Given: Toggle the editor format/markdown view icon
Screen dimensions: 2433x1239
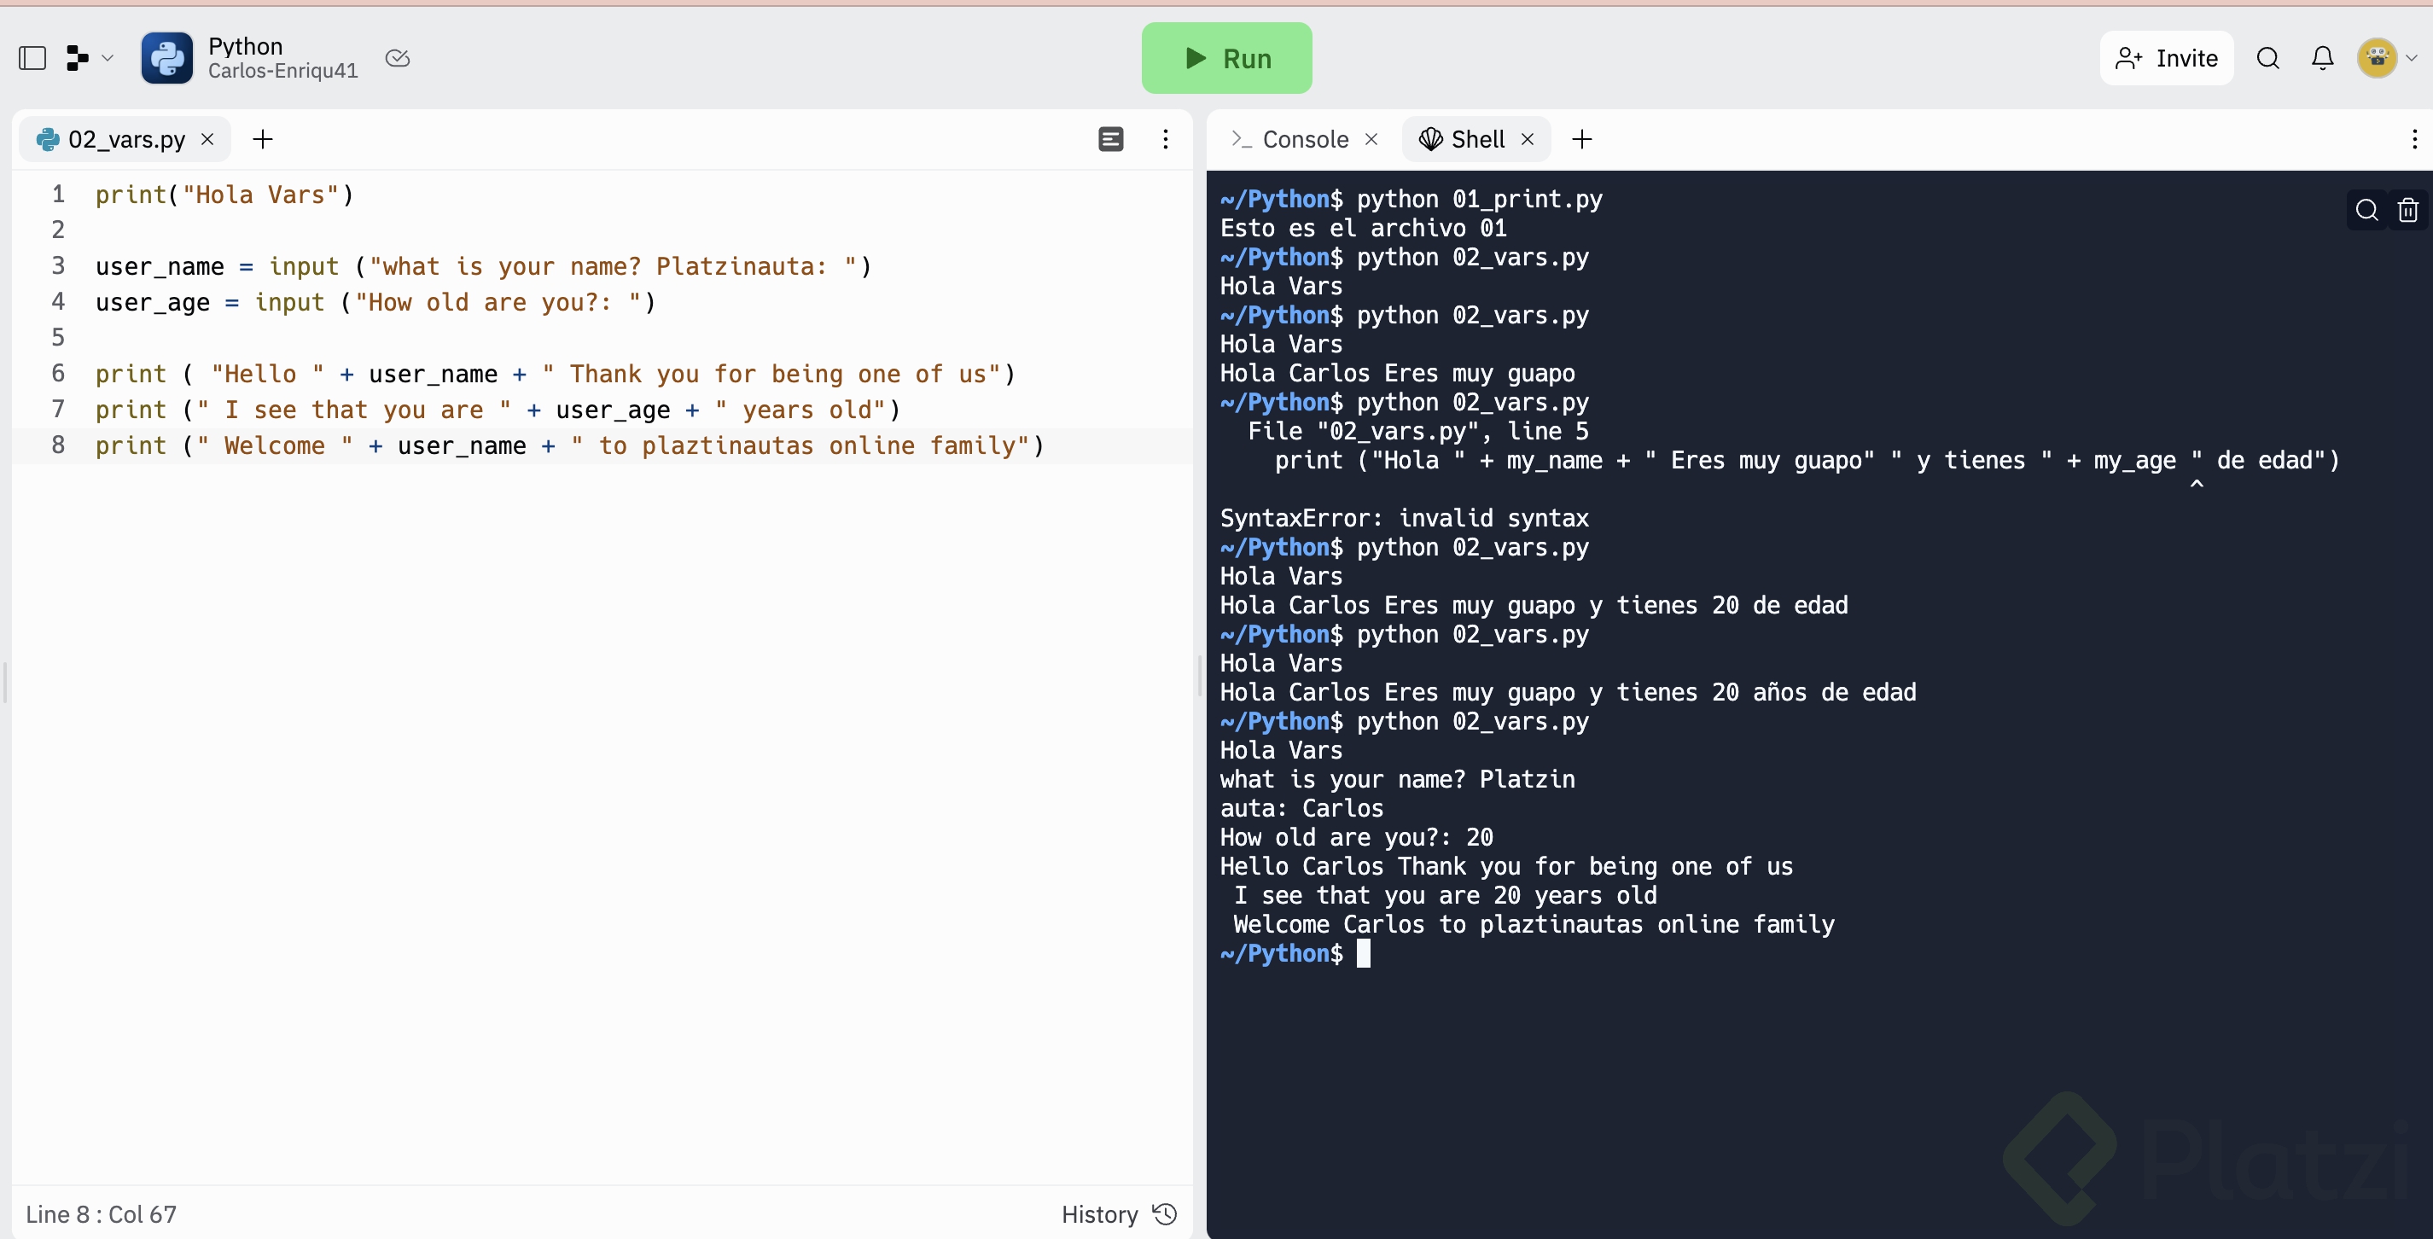Looking at the screenshot, I should 1111,140.
